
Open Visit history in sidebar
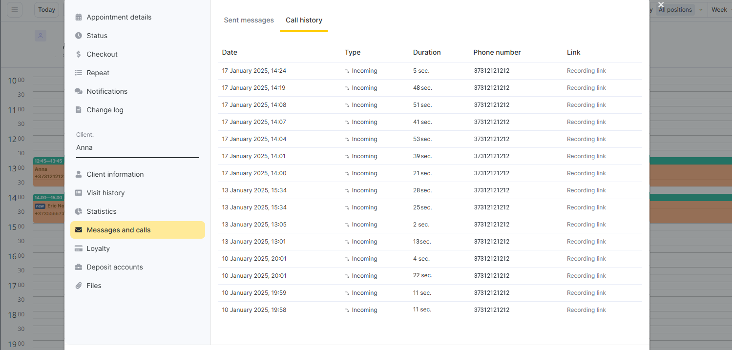pyautogui.click(x=105, y=193)
